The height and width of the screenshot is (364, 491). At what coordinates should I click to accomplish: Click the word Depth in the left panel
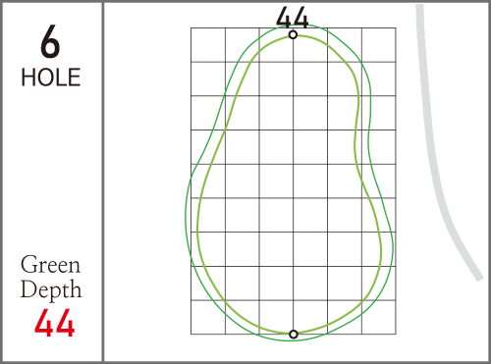coord(51,289)
